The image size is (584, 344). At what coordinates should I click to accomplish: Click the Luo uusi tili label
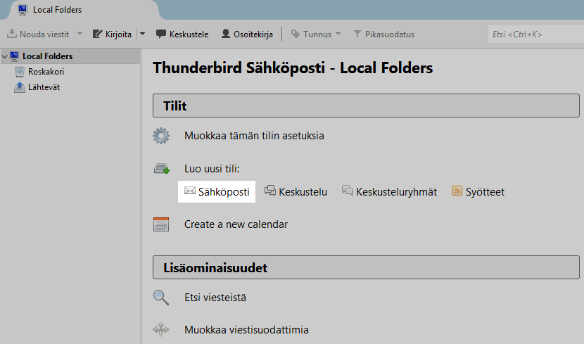[x=212, y=169]
